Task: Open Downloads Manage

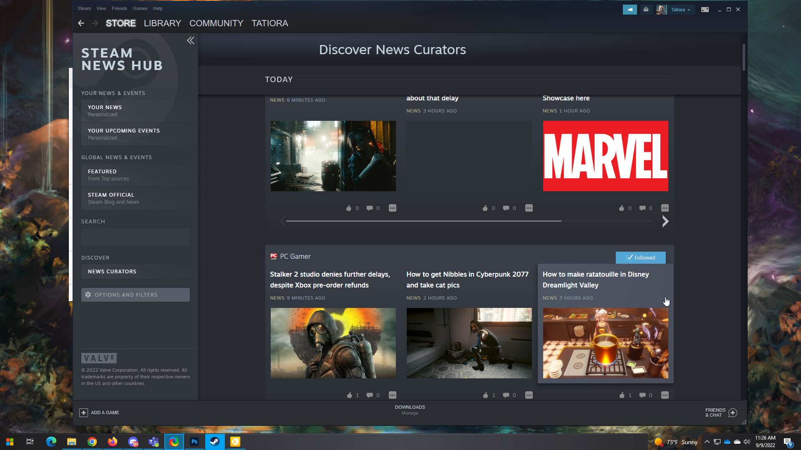Action: [x=410, y=410]
